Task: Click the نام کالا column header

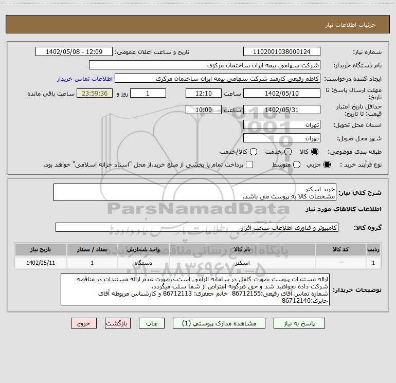Action: 242,249
